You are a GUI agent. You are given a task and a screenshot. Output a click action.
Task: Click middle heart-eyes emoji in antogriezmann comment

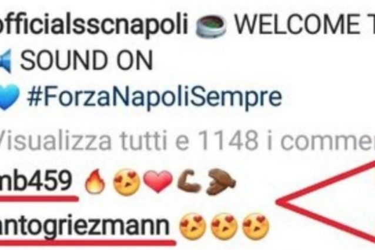coord(224,226)
